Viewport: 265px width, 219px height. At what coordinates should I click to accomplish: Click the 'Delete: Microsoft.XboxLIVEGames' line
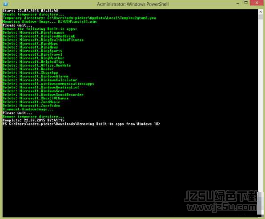click(36, 98)
